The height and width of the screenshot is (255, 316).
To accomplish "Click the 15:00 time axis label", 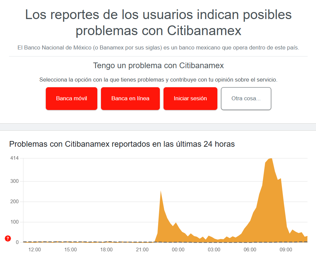I will [71, 250].
